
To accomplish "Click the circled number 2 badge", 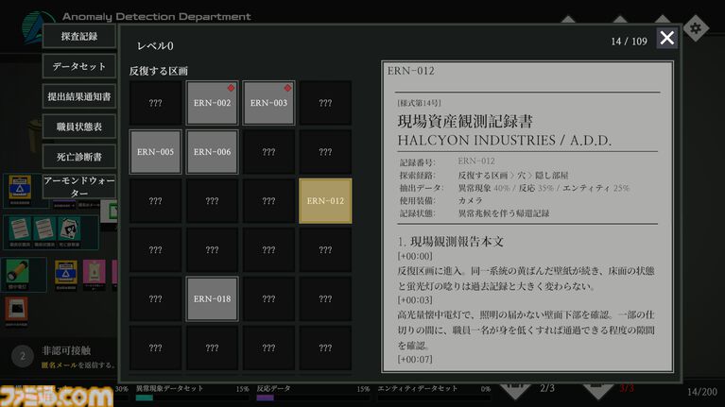I will point(22,356).
